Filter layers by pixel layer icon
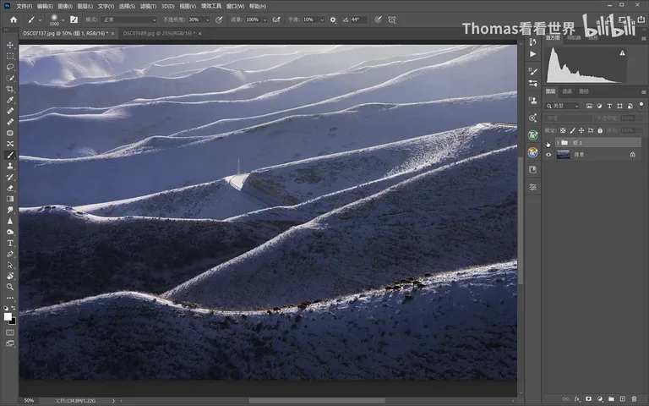This screenshot has width=649, height=406. pyautogui.click(x=589, y=106)
